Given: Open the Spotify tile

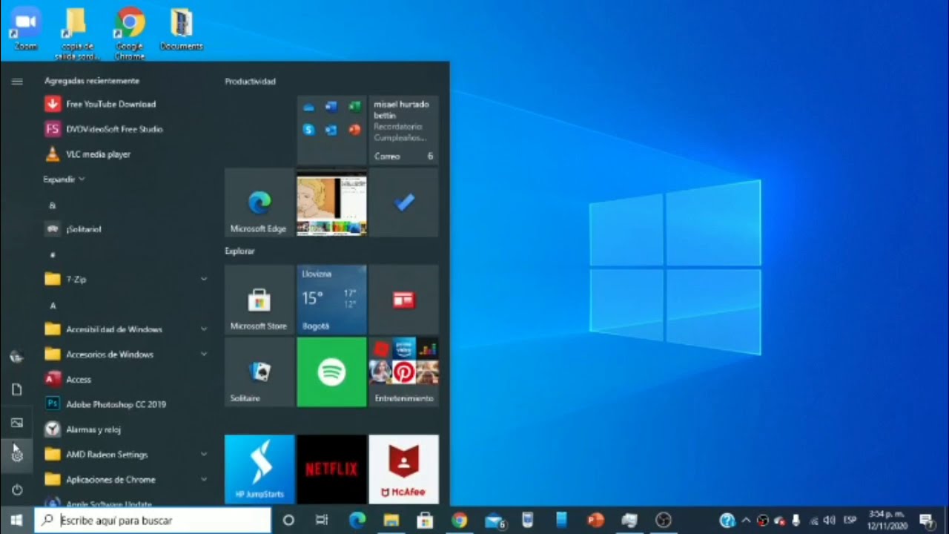Looking at the screenshot, I should click(331, 372).
